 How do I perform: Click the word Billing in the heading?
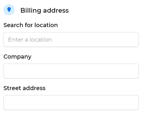(x=31, y=10)
